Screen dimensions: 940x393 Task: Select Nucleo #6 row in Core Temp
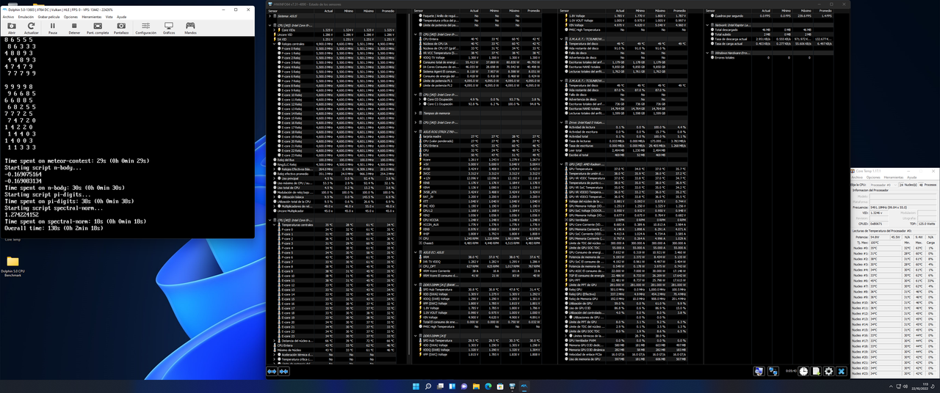click(894, 281)
